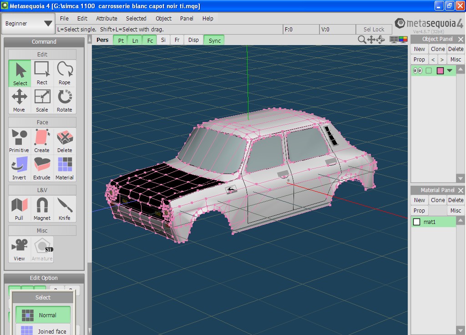Open the Help menu
This screenshot has height=335, width=466.
click(208, 18)
